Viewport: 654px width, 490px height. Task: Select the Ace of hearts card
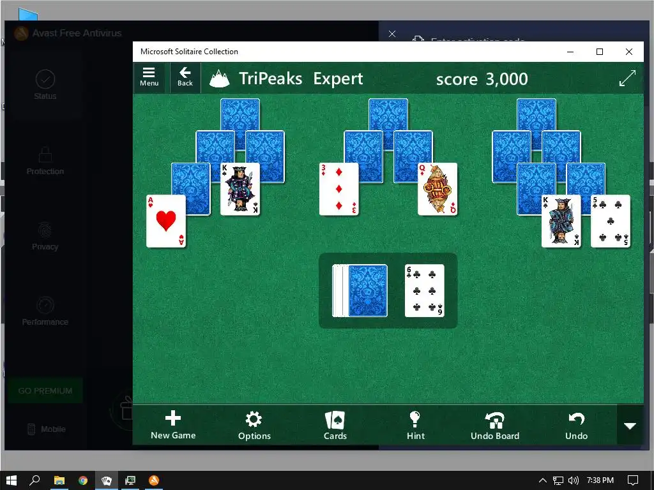point(166,221)
